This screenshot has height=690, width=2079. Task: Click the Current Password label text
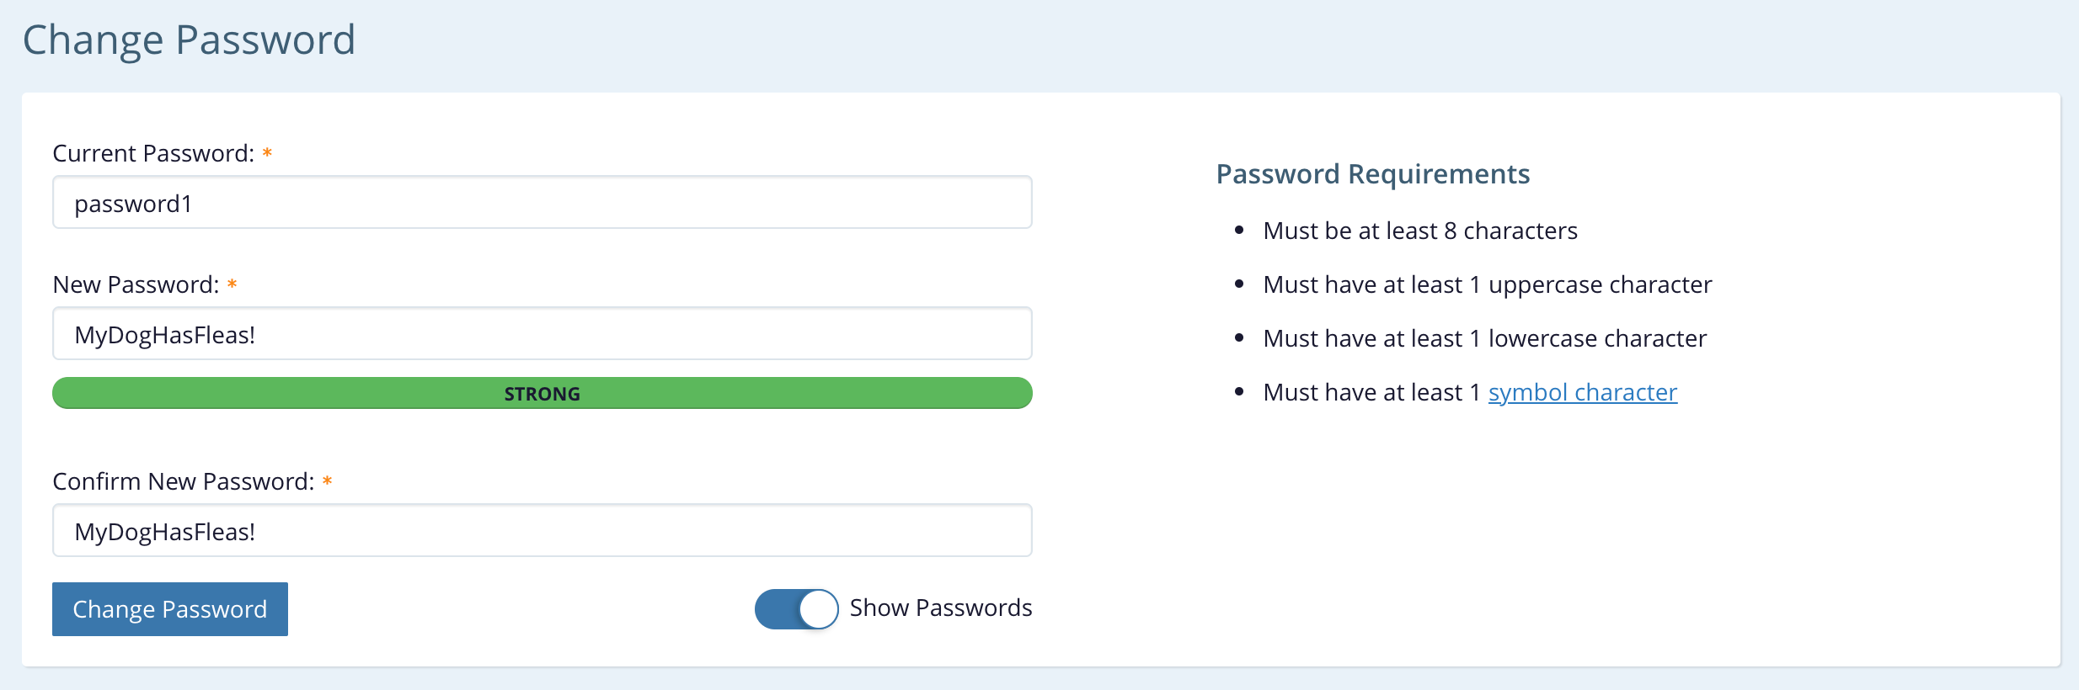click(x=152, y=153)
